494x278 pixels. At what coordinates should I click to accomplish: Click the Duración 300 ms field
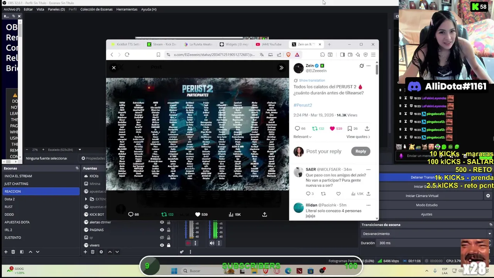435,243
